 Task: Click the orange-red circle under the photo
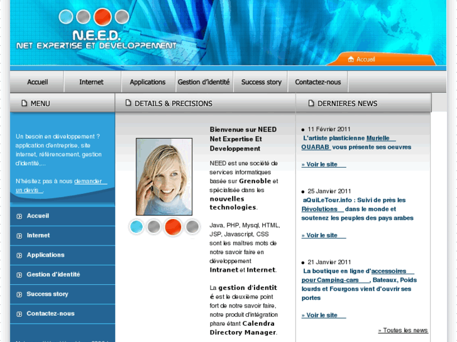point(173,227)
